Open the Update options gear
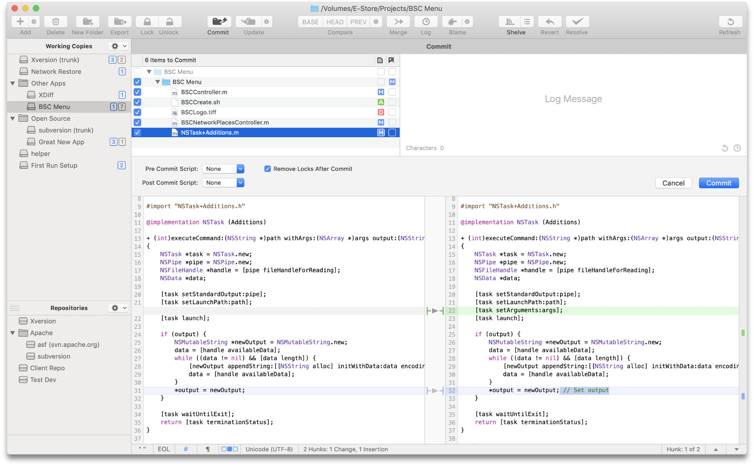Viewport: 754px width, 466px height. pyautogui.click(x=267, y=22)
